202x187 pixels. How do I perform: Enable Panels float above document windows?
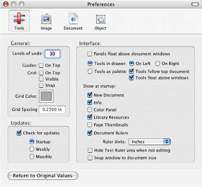click(90, 54)
